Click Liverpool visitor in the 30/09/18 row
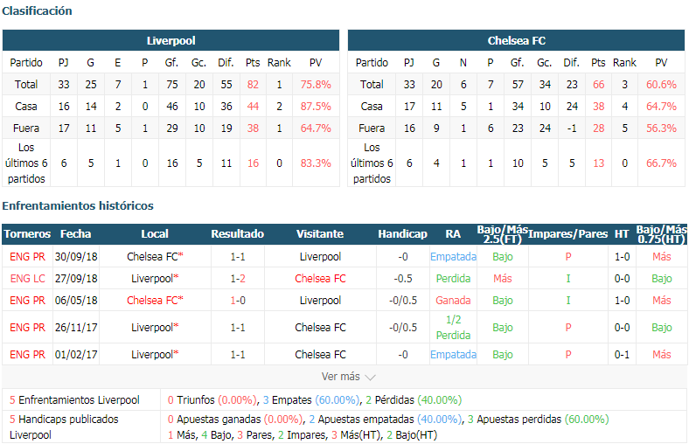The width and height of the screenshot is (689, 444). tap(320, 256)
